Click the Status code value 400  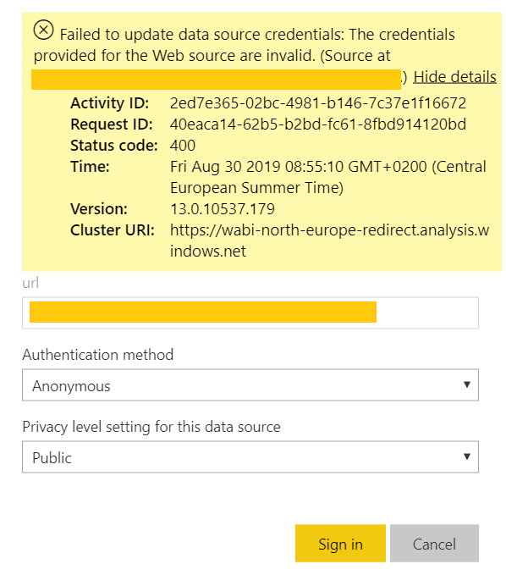(183, 146)
